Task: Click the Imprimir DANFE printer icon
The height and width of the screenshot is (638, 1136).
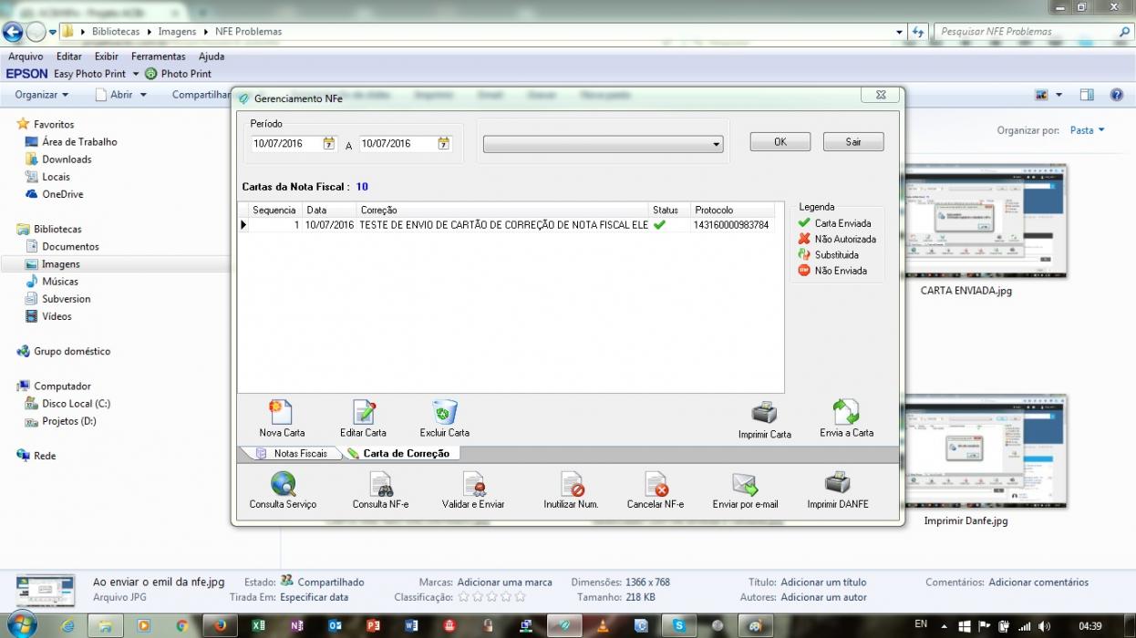Action: tap(837, 483)
